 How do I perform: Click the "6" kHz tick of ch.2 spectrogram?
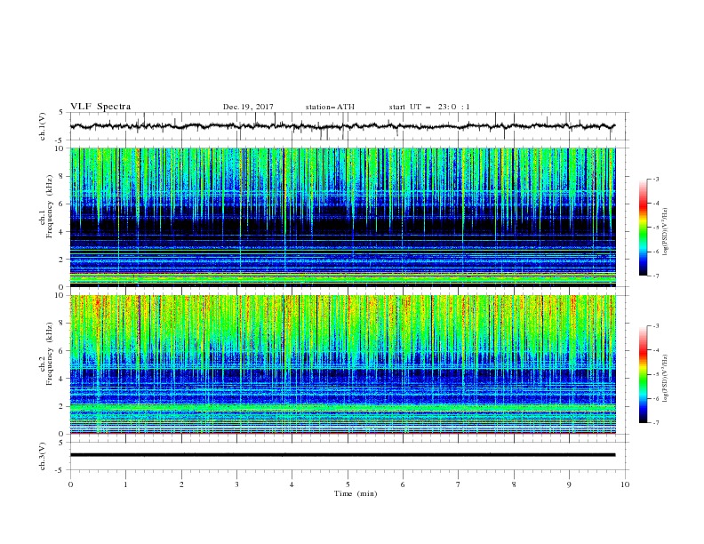61,351
